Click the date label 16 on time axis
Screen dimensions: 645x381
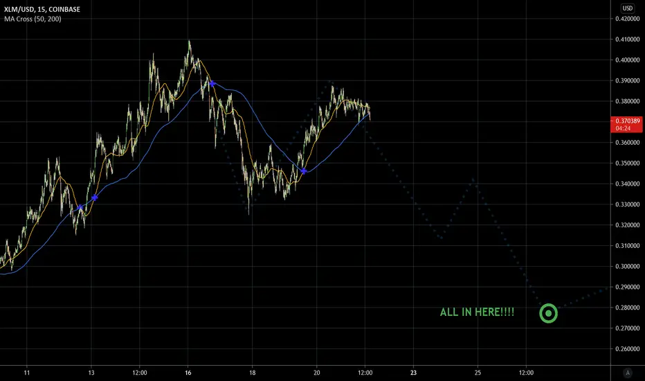pyautogui.click(x=188, y=373)
